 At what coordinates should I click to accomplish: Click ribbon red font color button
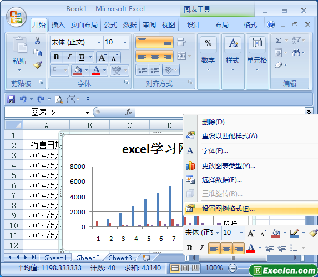[x=96, y=70]
